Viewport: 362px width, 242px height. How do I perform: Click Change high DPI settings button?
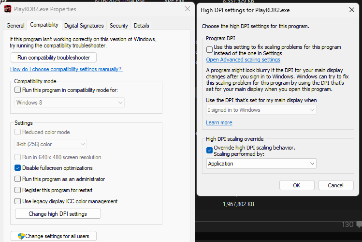tap(58, 214)
